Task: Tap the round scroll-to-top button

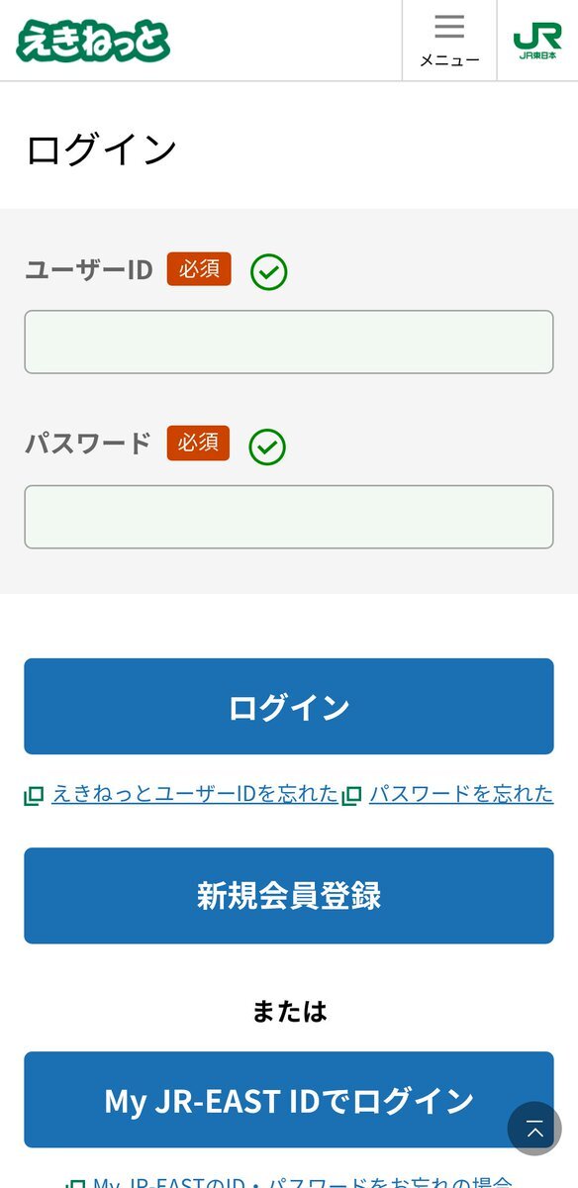Action: pyautogui.click(x=534, y=1128)
